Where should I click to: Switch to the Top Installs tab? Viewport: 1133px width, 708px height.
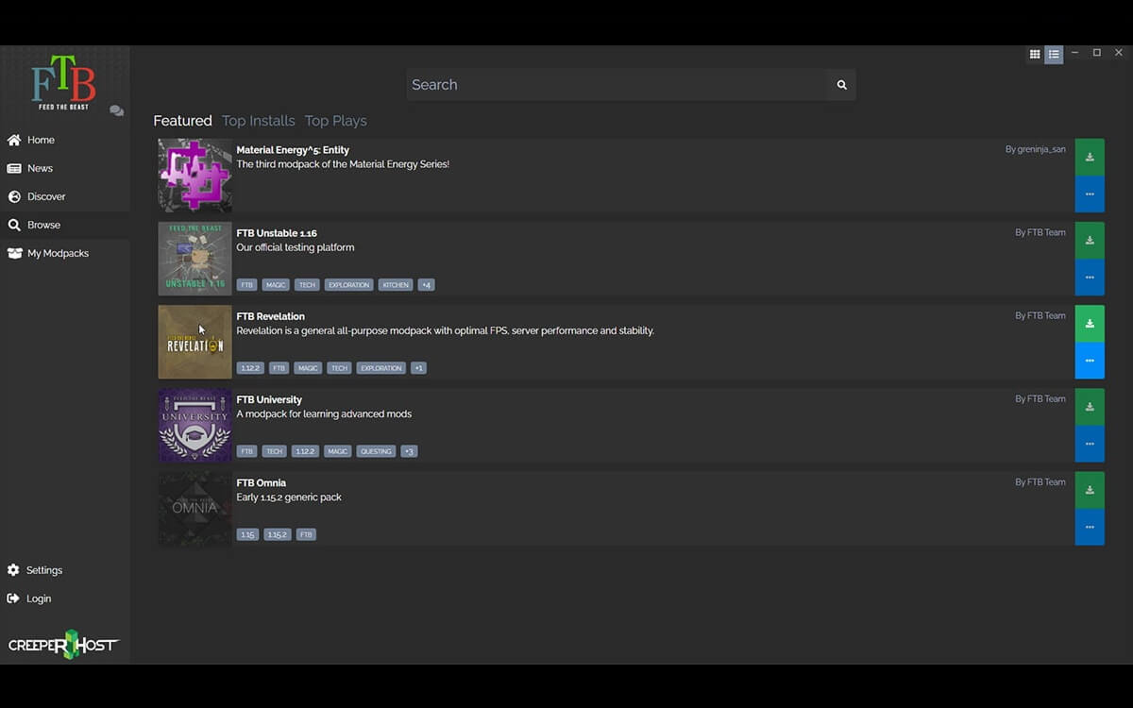click(x=258, y=121)
